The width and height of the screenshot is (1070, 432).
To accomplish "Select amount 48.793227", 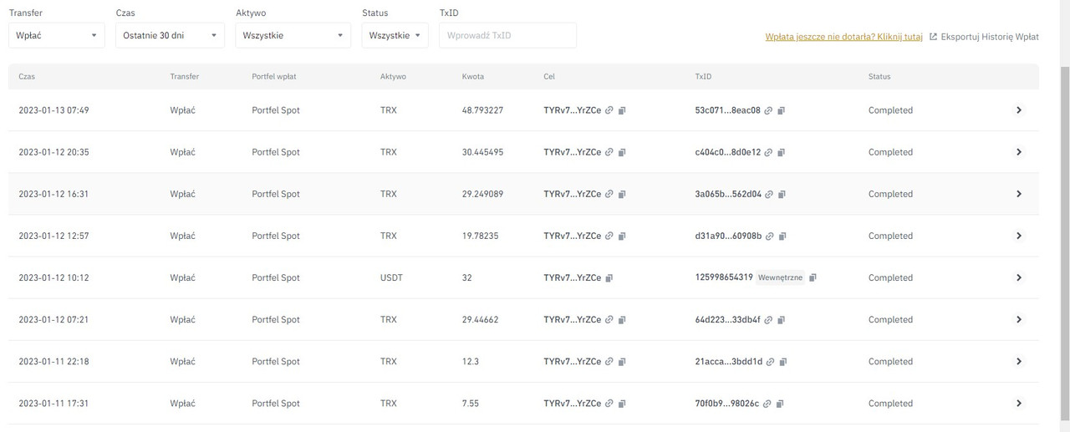I will 482,110.
